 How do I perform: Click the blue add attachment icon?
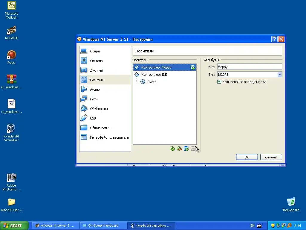click(186, 149)
